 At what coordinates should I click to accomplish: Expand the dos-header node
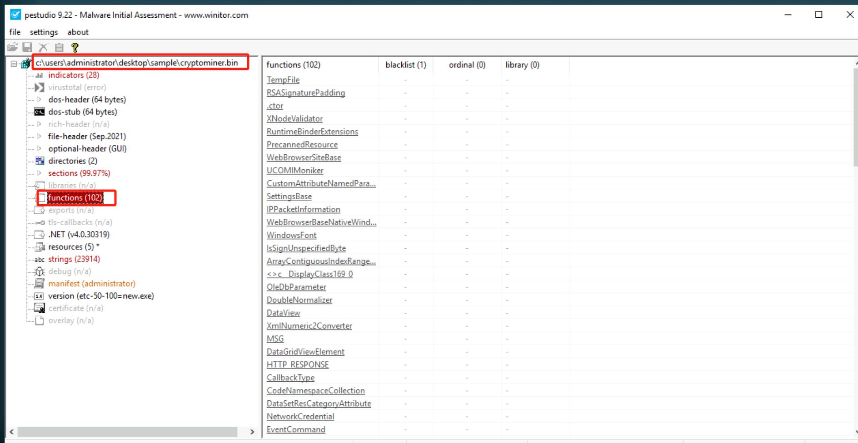pos(40,99)
